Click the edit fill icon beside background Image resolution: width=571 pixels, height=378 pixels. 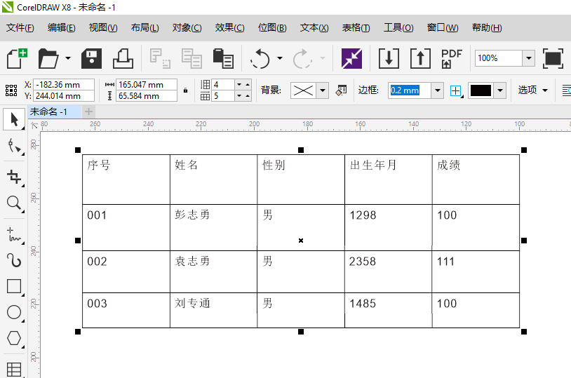tap(341, 90)
